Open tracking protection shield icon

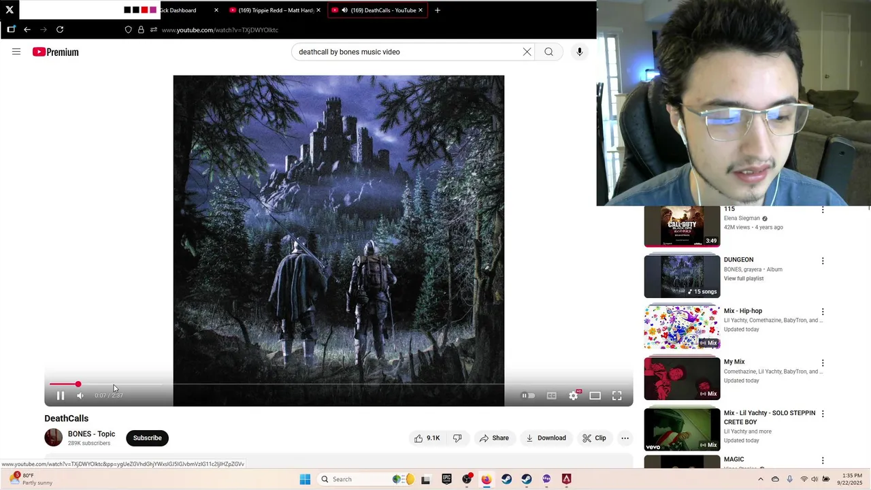pos(128,30)
